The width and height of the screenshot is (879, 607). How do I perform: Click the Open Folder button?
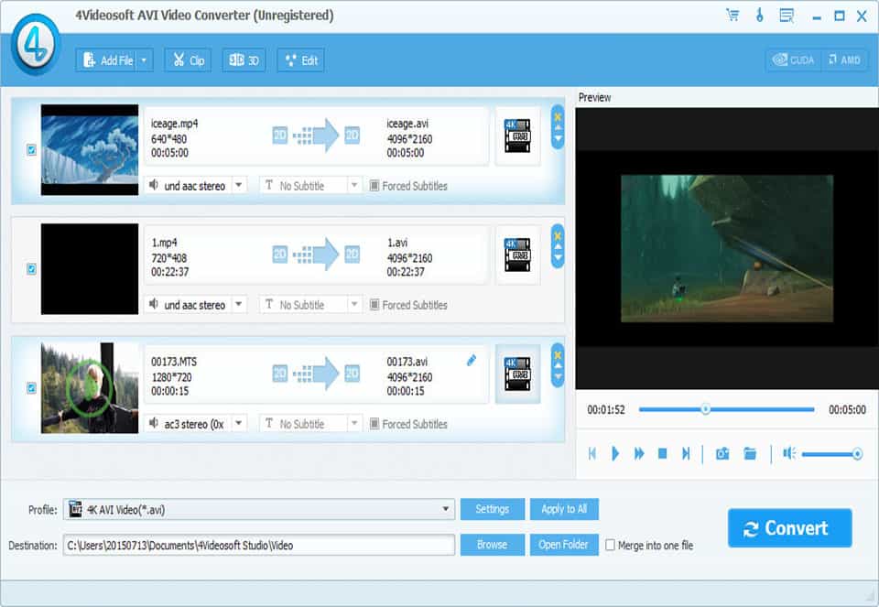coord(563,545)
